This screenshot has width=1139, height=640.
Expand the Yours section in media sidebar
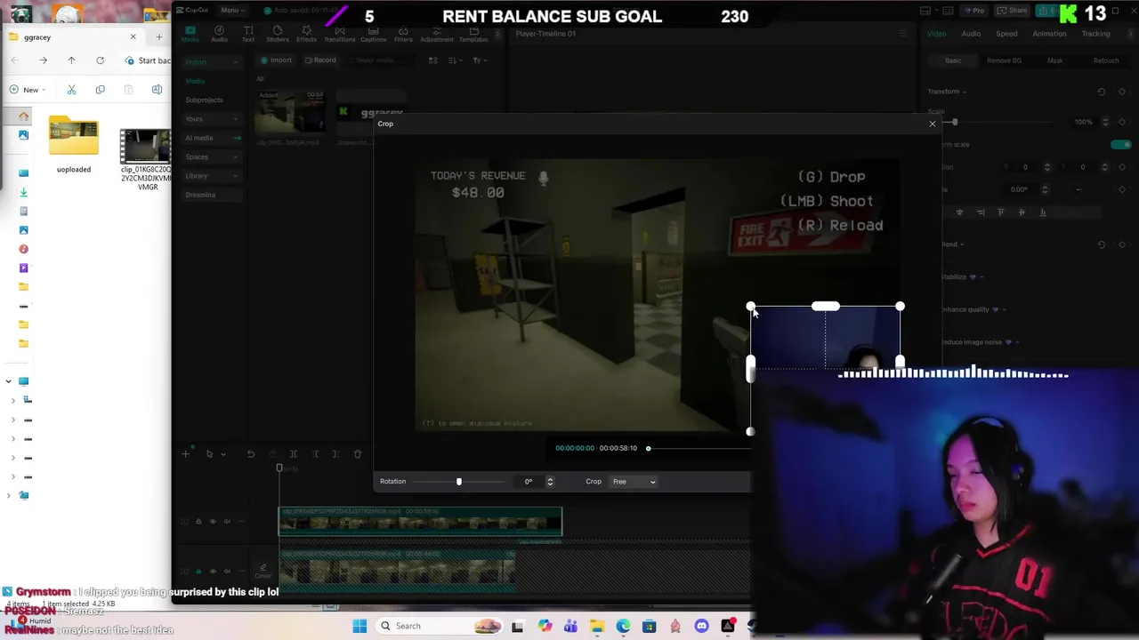(212, 119)
